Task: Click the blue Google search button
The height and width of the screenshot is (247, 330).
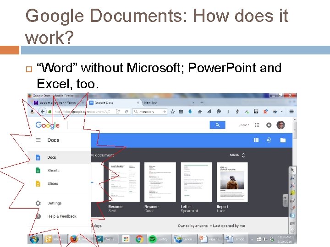Action: [217, 125]
